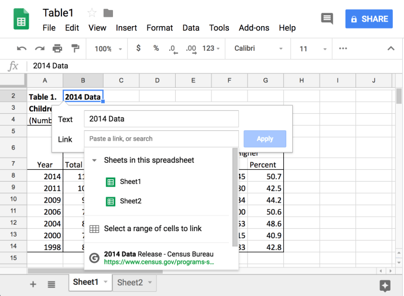This screenshot has width=404, height=296.
Task: Select the paint format roller
Action: (75, 48)
